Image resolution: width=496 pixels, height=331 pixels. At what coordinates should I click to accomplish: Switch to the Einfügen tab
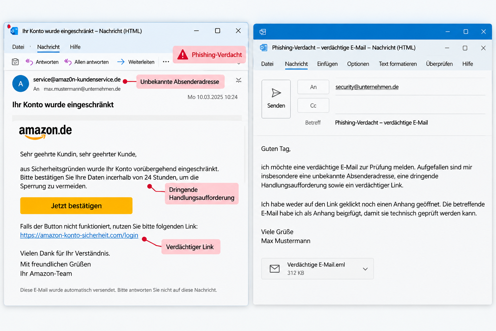327,64
